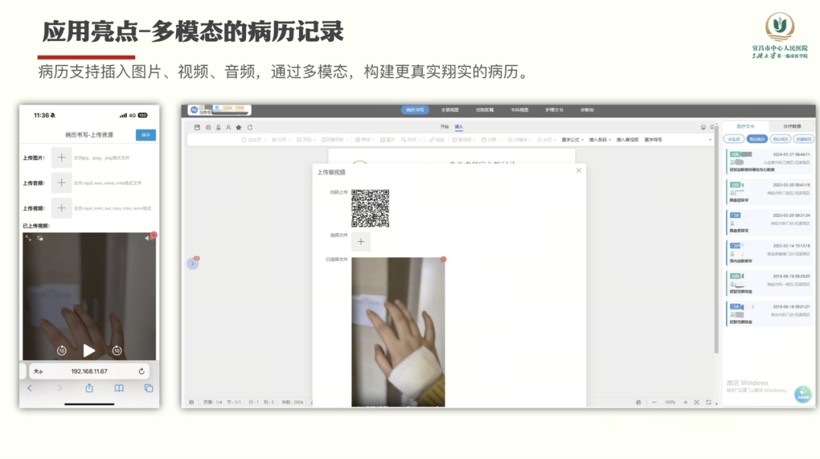820x459 pixels.
Task: Collapse the ribbon with the up chevron
Action: pos(710,140)
